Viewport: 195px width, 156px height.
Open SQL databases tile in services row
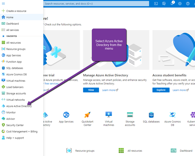pyautogui.click(x=151, y=118)
